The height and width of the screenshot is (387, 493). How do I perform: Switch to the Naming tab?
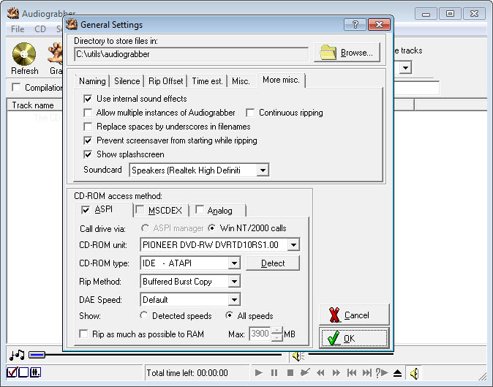pos(92,81)
